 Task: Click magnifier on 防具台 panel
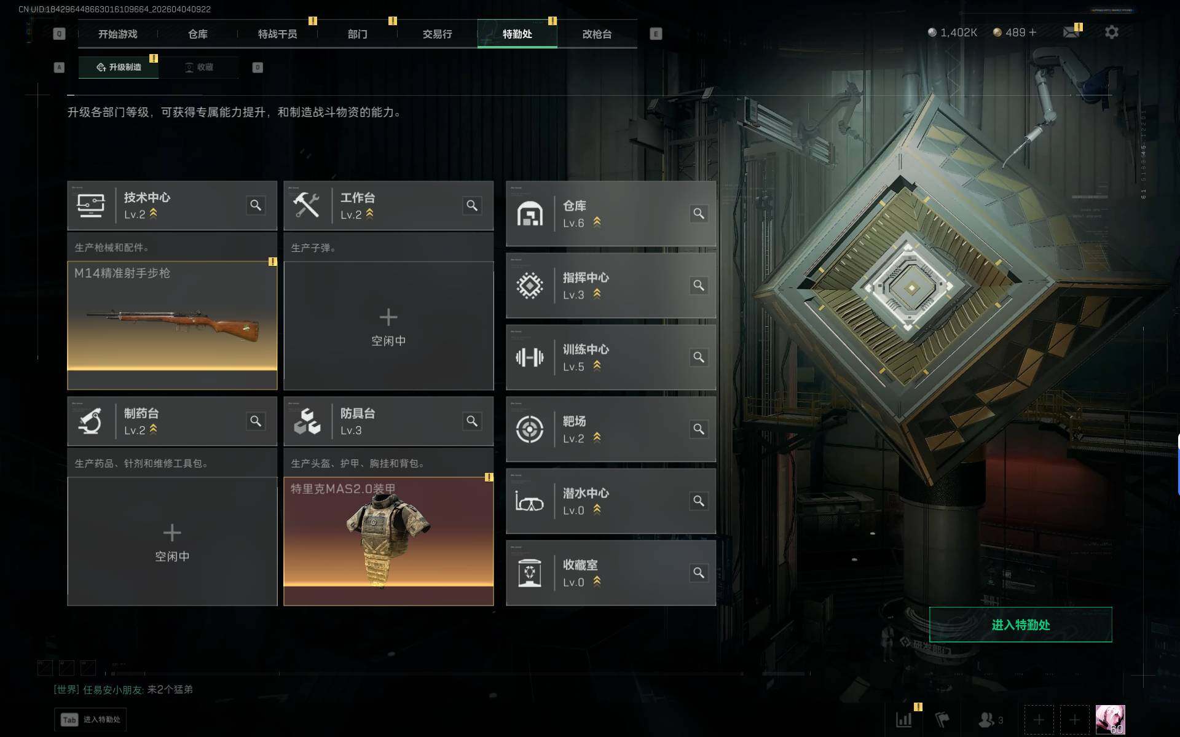pos(472,421)
